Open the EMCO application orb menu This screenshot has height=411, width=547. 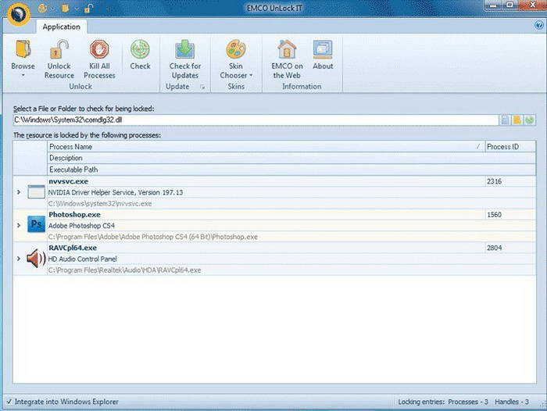pyautogui.click(x=19, y=13)
